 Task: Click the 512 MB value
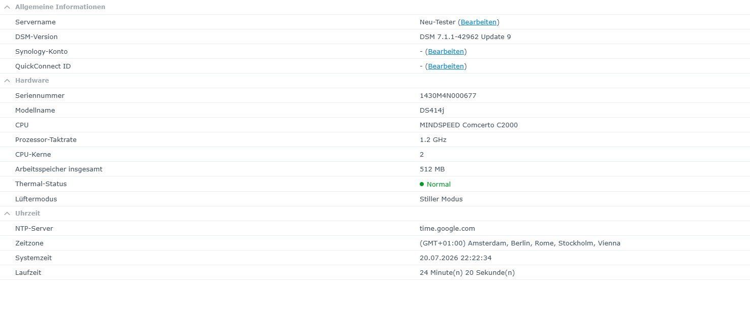coord(432,169)
